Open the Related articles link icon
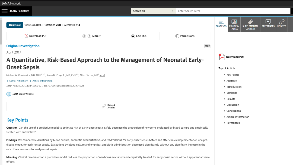This screenshot has width=293, height=165. (x=282, y=22)
